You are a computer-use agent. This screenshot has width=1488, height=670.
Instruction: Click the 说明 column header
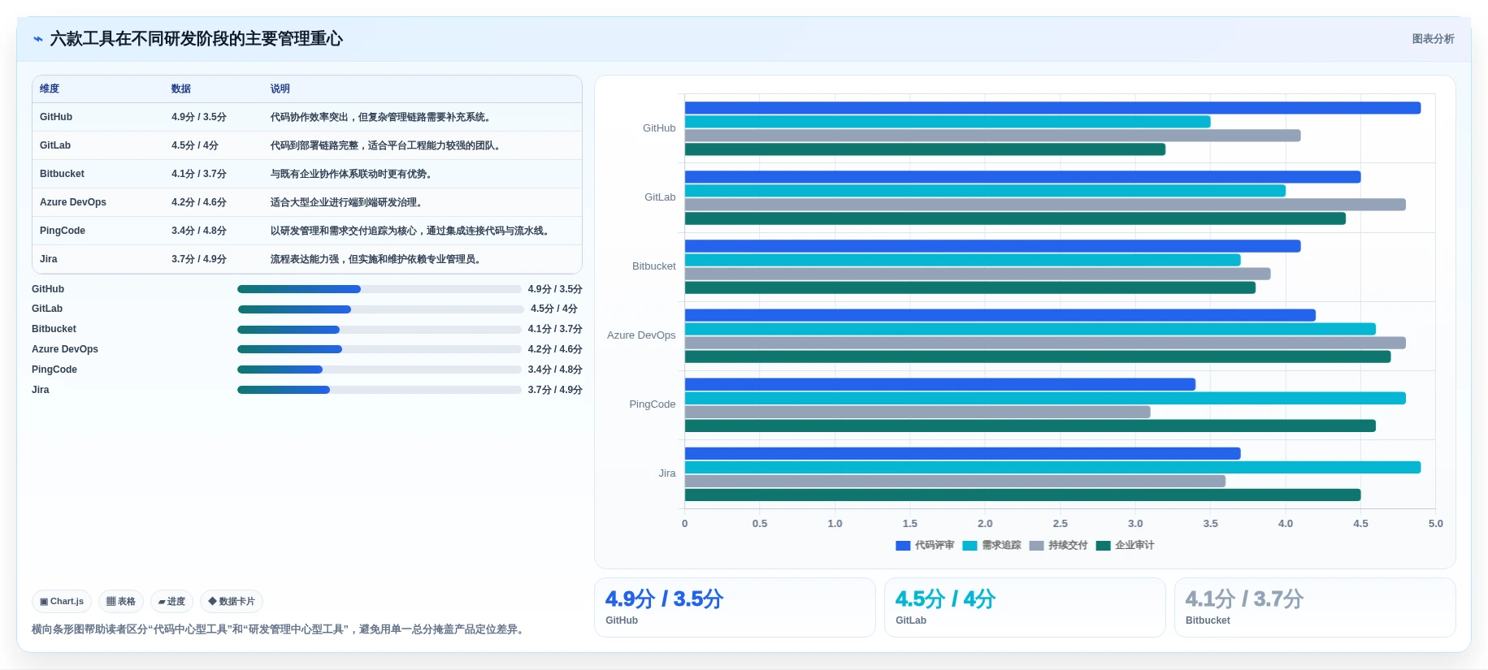click(280, 89)
